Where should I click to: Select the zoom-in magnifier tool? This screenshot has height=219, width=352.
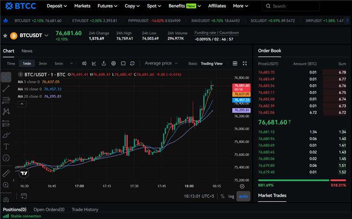click(x=6, y=185)
